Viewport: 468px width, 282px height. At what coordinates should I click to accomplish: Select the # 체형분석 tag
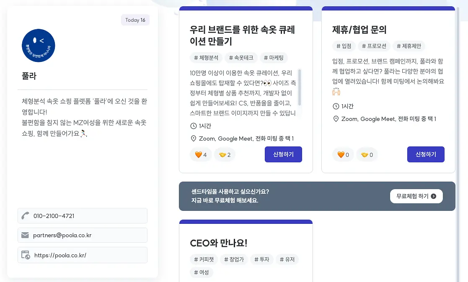tap(206, 58)
